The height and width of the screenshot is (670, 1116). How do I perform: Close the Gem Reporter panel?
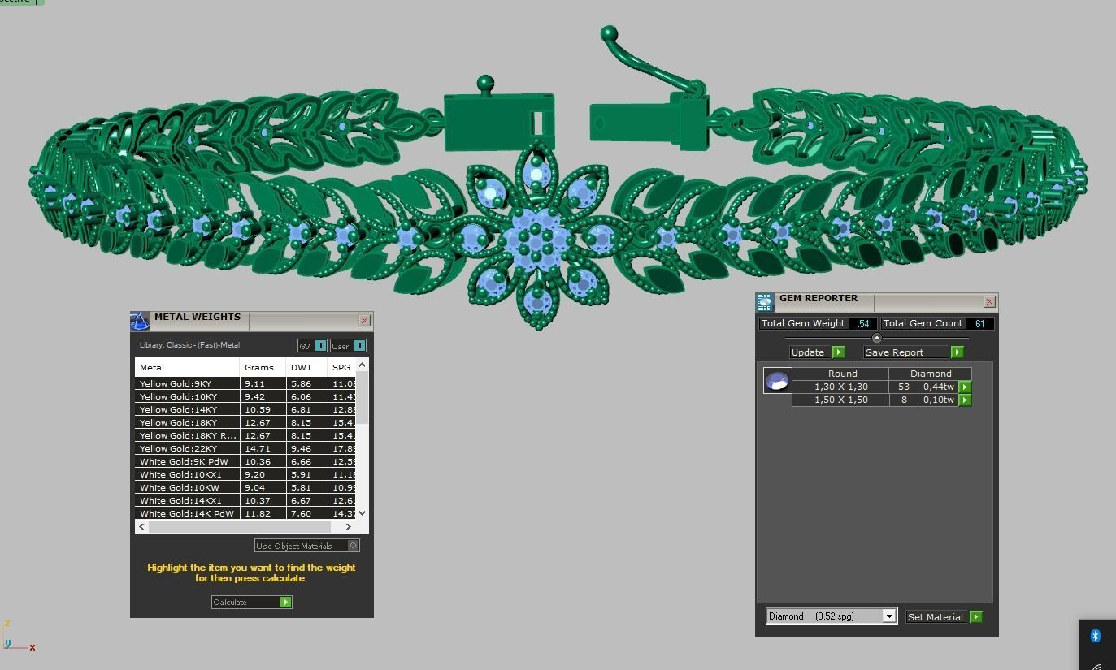pyautogui.click(x=989, y=301)
